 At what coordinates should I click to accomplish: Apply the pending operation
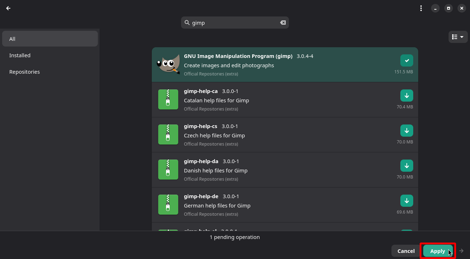tap(437, 251)
